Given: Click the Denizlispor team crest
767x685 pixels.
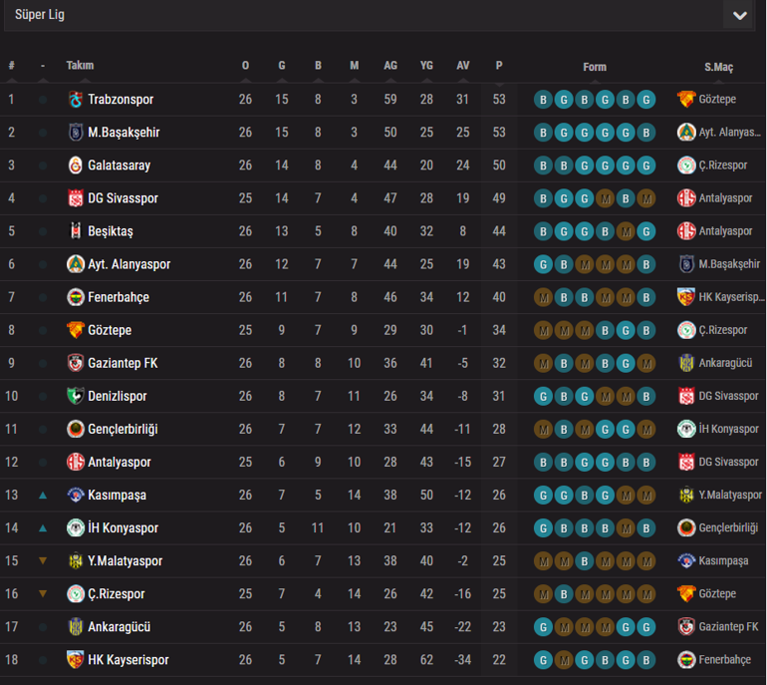Looking at the screenshot, I should (x=76, y=396).
